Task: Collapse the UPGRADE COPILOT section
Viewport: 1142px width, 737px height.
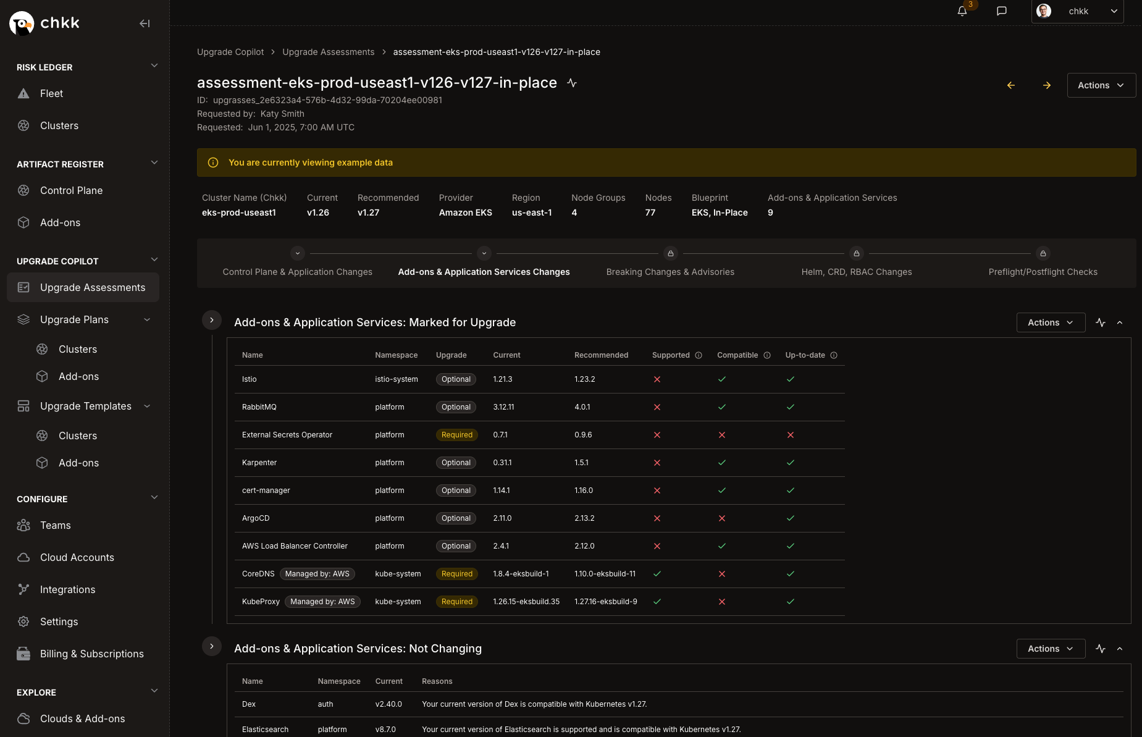Action: click(x=154, y=260)
